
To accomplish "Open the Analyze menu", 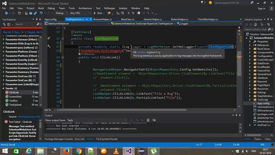I will point(123,8).
